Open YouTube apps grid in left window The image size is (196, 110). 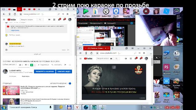(54, 20)
